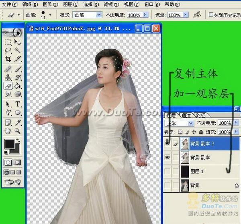Select the Move tool

[18, 42]
